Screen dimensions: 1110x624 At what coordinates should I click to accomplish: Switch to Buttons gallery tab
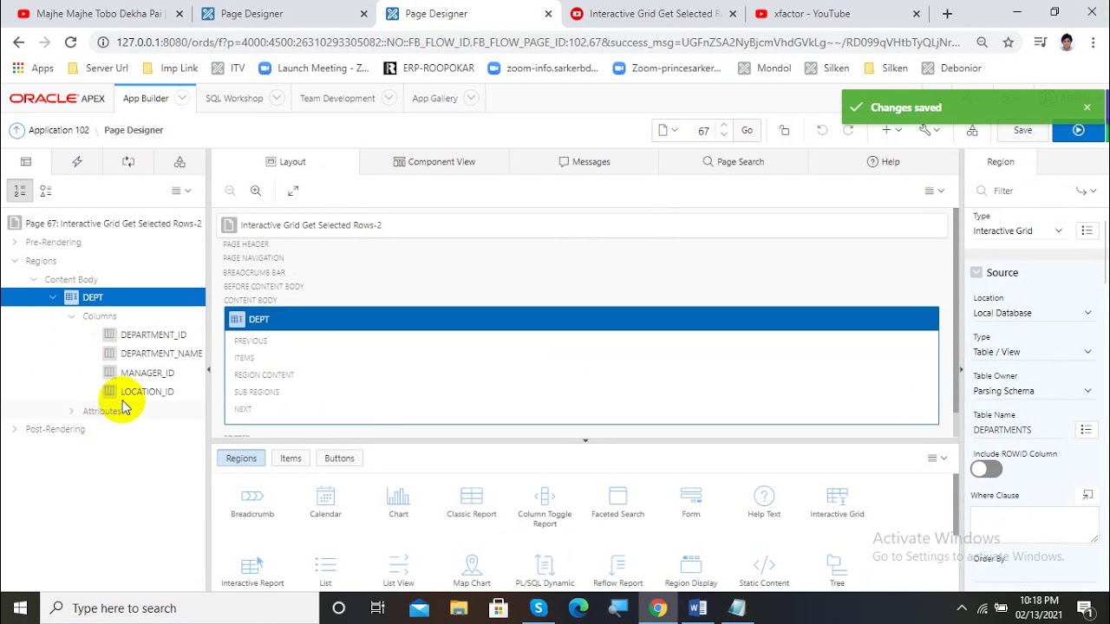[x=339, y=458]
